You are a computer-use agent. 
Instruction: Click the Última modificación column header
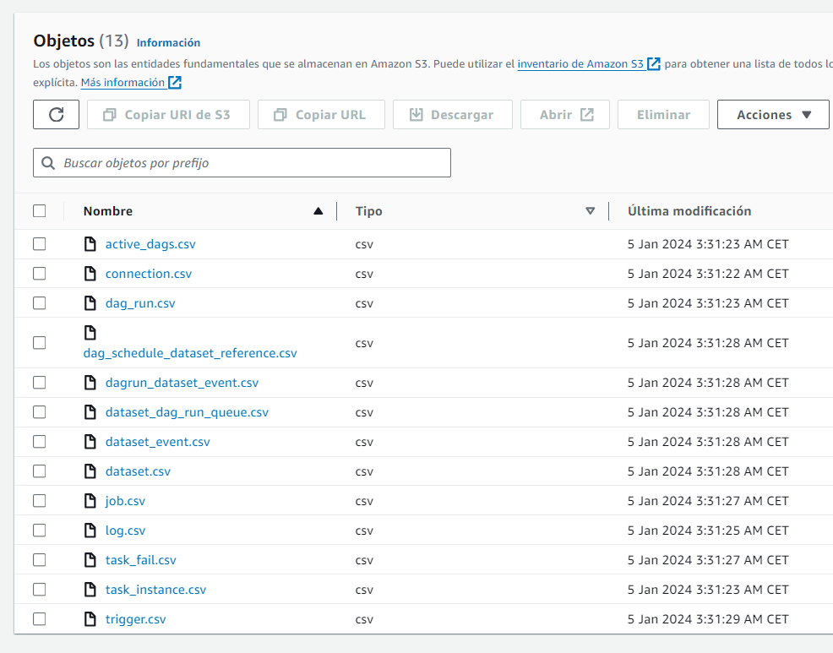point(689,211)
